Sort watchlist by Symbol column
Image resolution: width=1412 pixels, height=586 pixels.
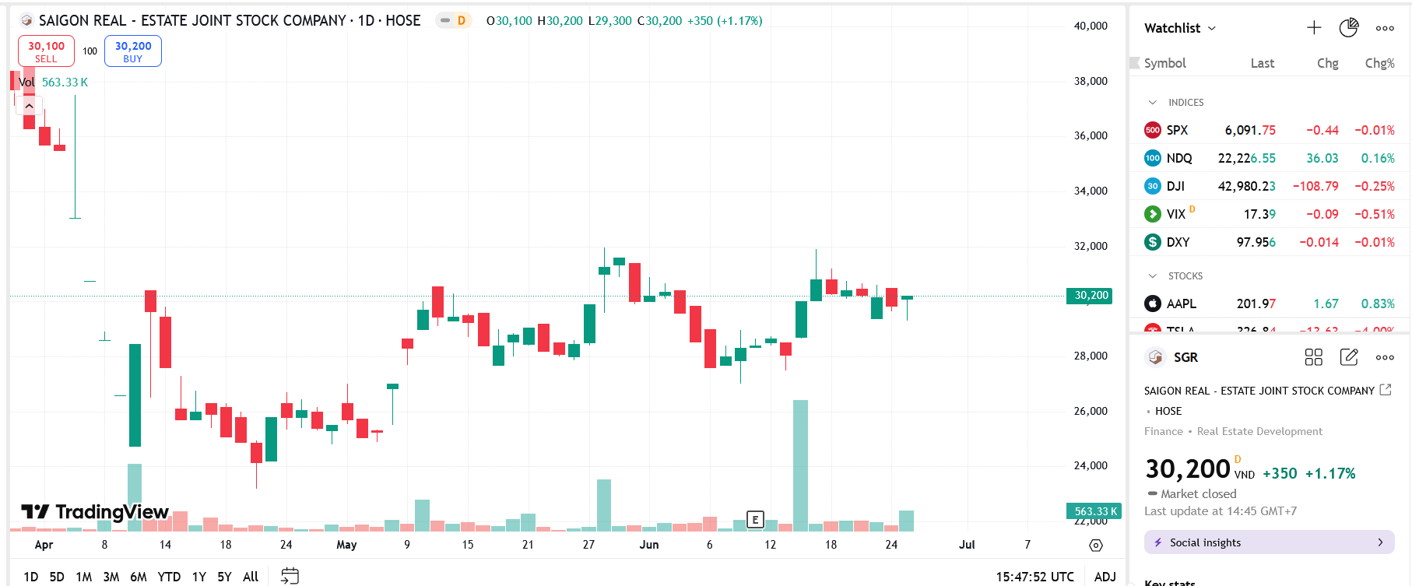[1164, 63]
